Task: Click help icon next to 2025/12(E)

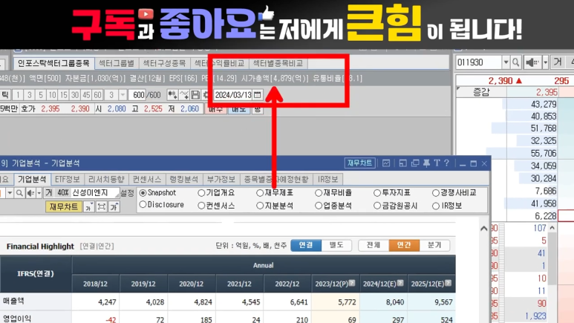Action: 448,283
